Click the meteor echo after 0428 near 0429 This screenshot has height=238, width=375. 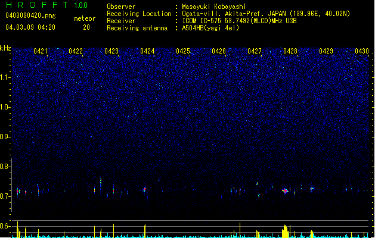pos(312,189)
